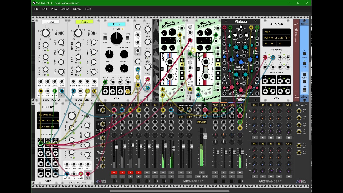This screenshot has height=193, width=343.
Task: Click fast-forward arrows on right Tape Recorder
Action: point(218,60)
